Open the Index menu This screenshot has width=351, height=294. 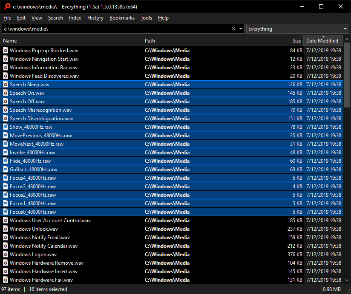(x=75, y=18)
